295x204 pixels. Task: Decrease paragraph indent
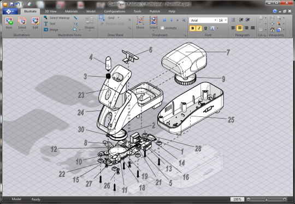point(241,20)
